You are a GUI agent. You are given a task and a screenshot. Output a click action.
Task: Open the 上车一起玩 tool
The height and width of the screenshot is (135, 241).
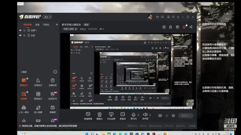click(24, 109)
